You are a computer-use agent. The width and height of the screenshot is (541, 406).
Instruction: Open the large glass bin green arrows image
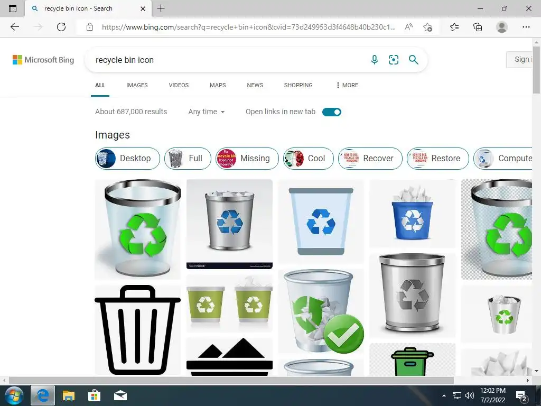click(138, 229)
